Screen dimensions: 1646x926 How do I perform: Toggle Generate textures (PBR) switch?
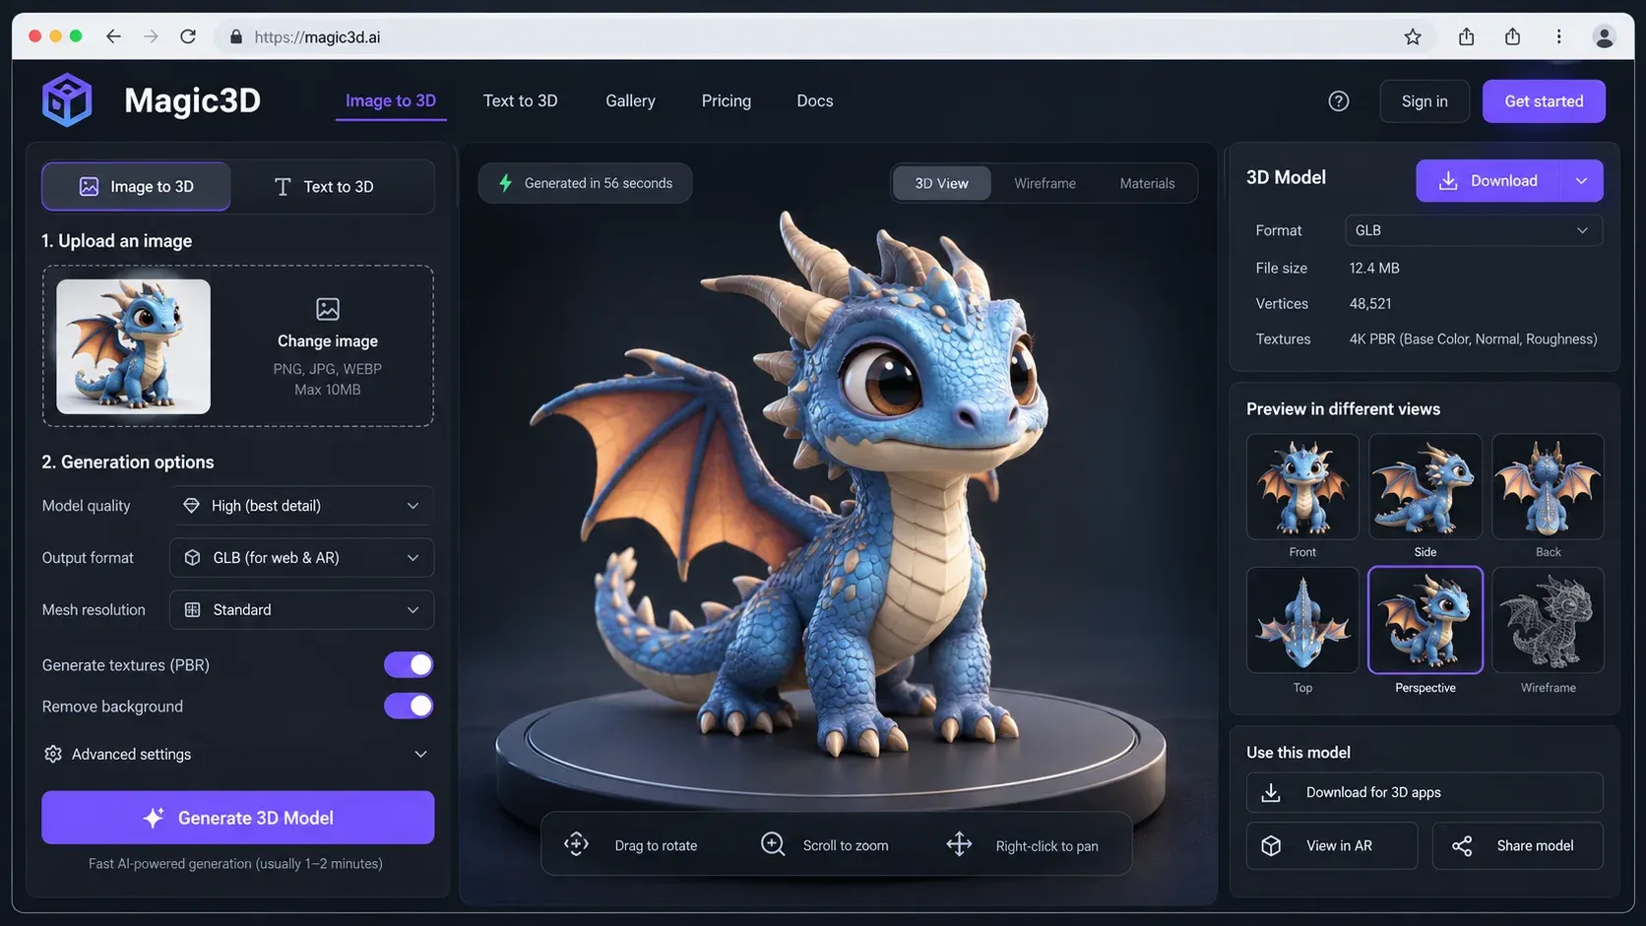pyautogui.click(x=409, y=664)
